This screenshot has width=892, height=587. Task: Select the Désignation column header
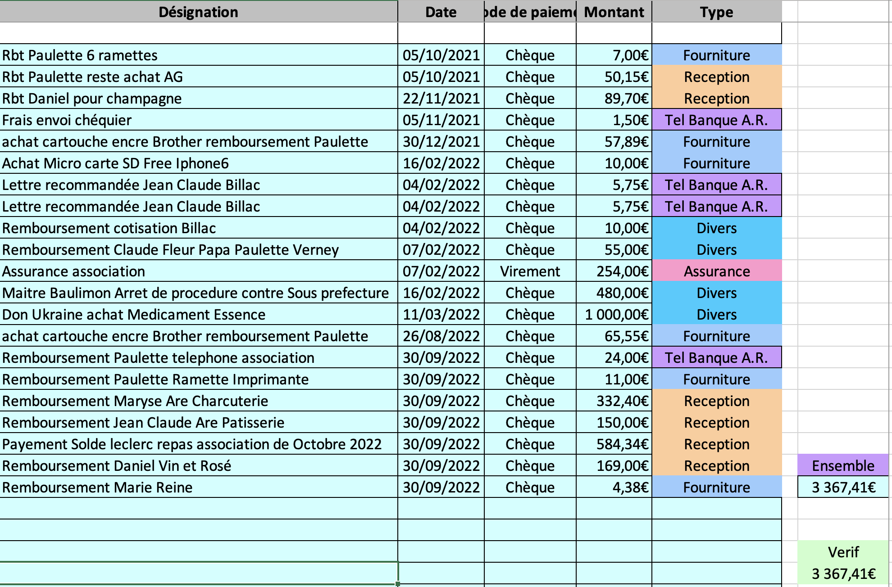[198, 12]
